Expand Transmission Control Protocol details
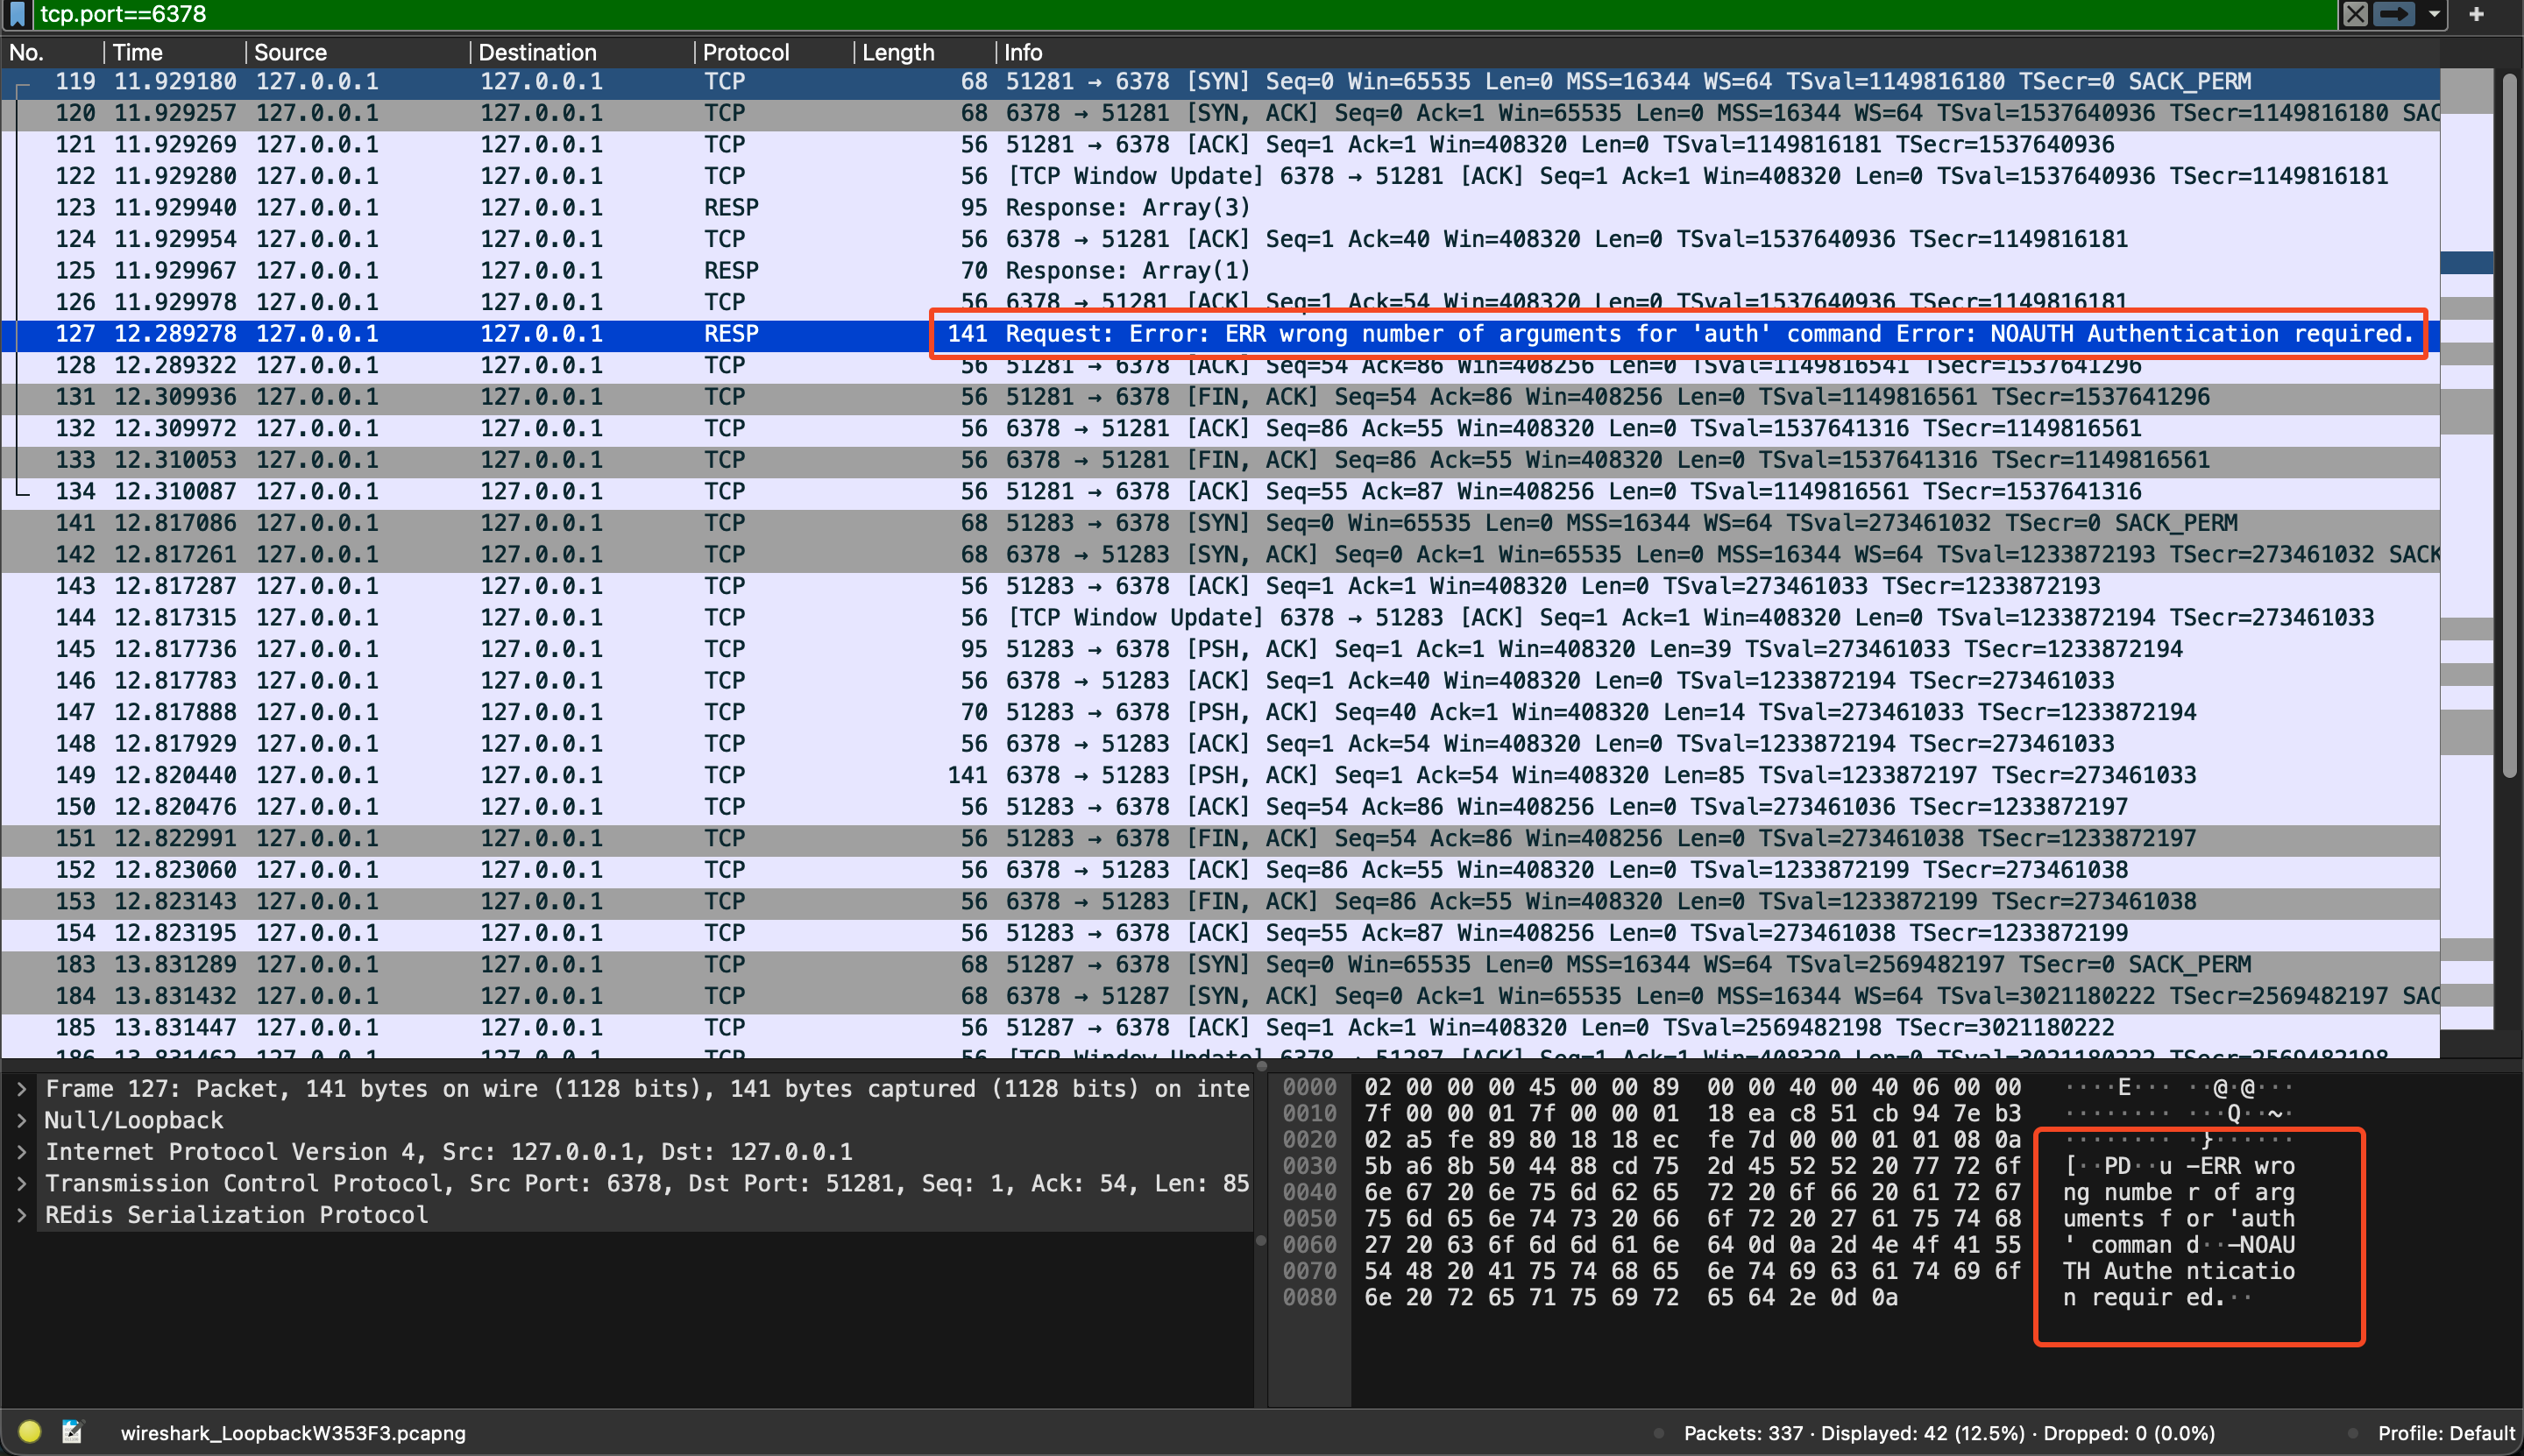Image resolution: width=2524 pixels, height=1456 pixels. click(x=21, y=1184)
